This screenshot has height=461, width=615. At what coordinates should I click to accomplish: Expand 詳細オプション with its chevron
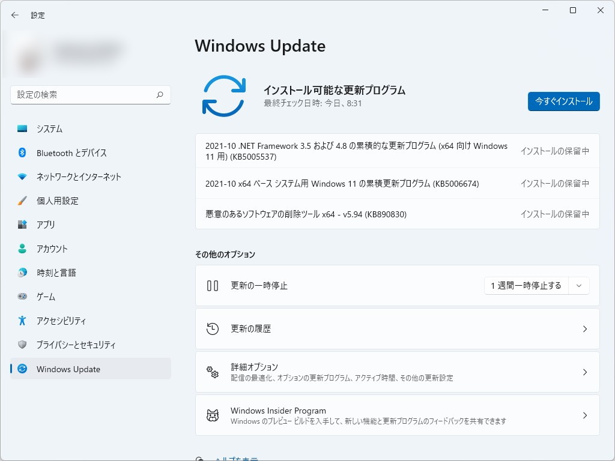pyautogui.click(x=584, y=372)
